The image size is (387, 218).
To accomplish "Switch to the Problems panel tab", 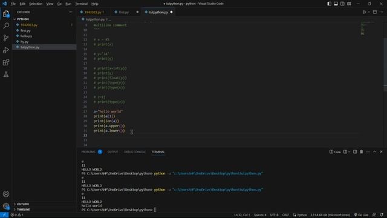I will (91, 152).
